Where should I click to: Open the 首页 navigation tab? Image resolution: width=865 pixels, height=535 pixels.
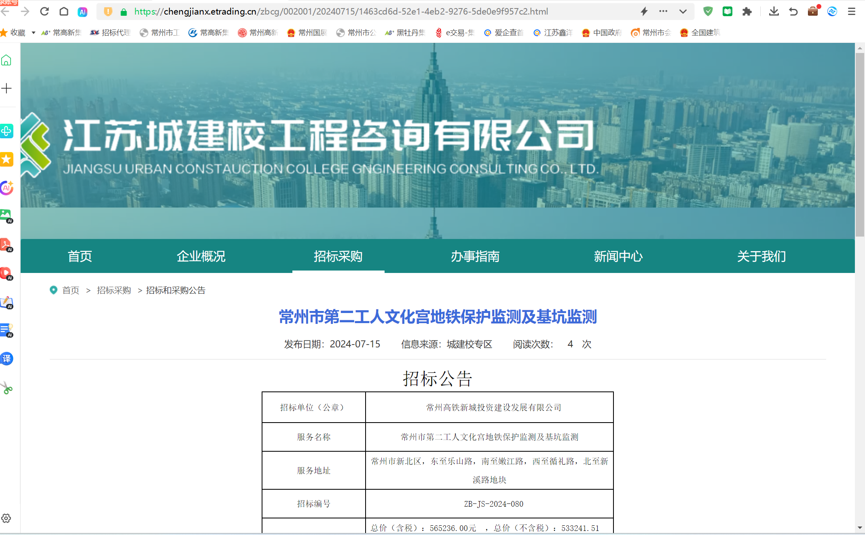point(80,256)
